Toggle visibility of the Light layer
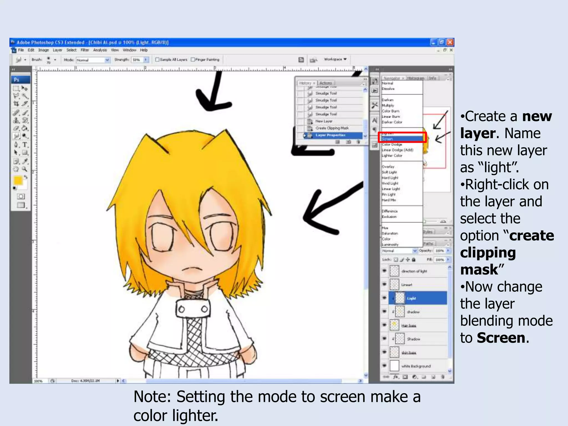The width and height of the screenshot is (568, 426). (x=384, y=298)
